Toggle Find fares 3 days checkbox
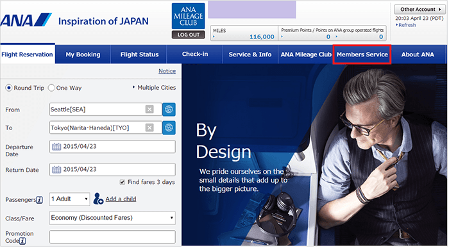This screenshot has height=248, width=449. [123, 182]
